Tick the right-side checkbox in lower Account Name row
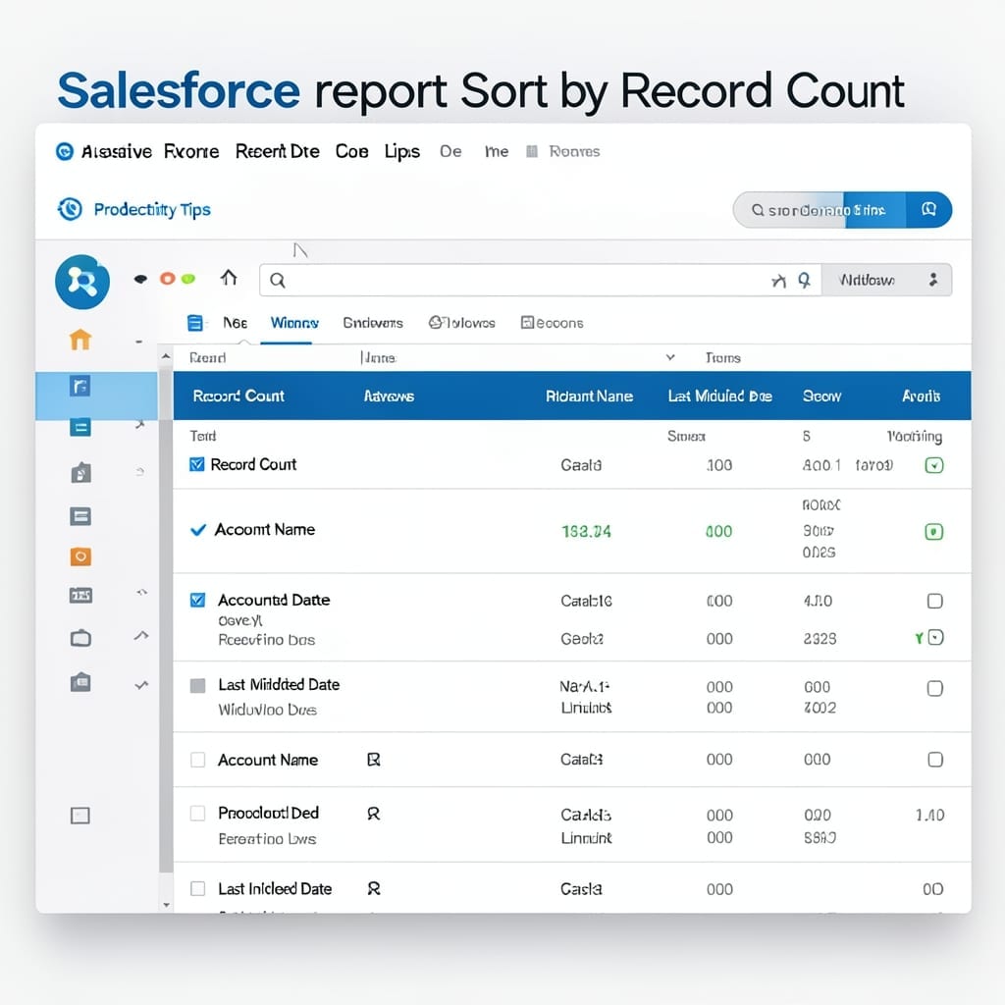The width and height of the screenshot is (1005, 1005). 935,760
